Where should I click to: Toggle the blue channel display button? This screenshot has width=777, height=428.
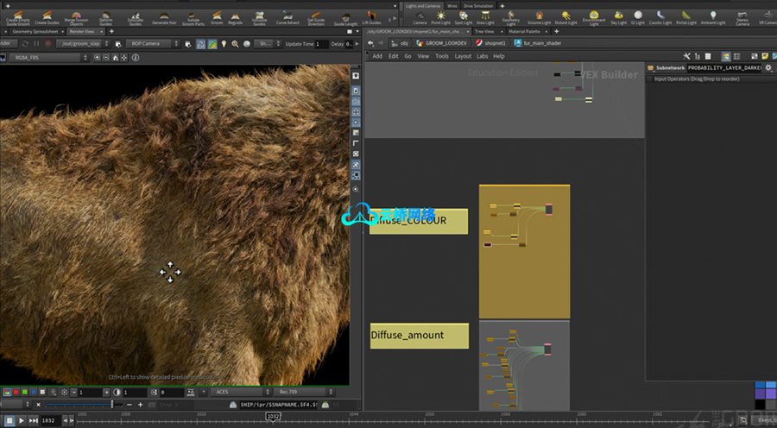(x=35, y=393)
